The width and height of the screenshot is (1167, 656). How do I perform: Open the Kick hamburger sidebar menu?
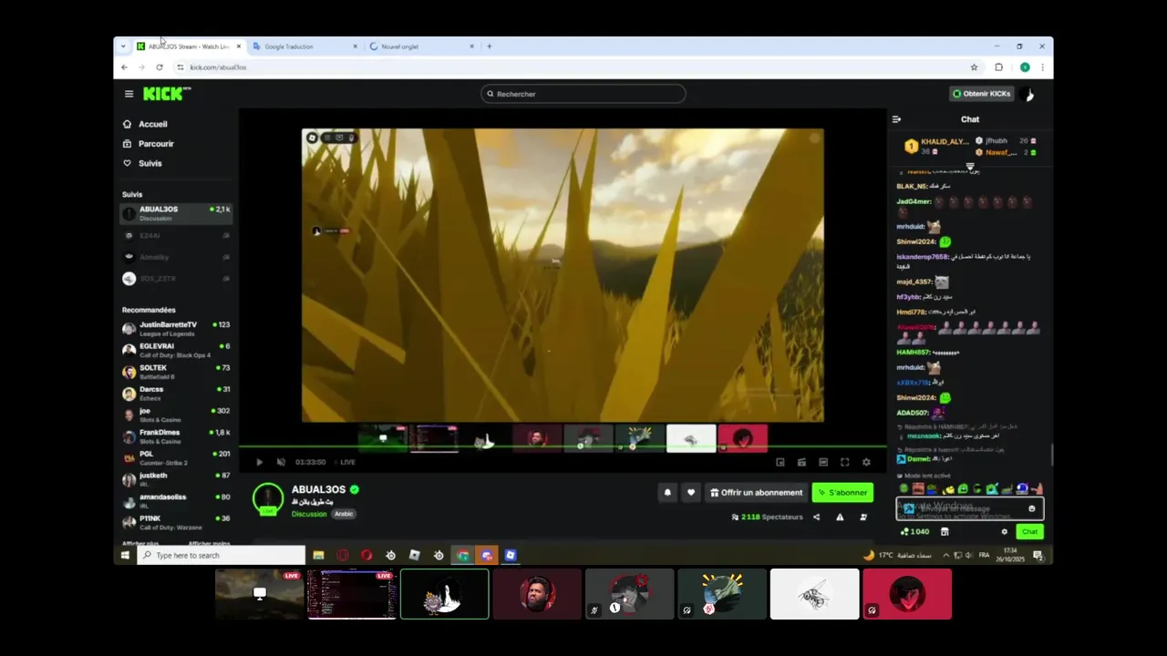129,94
